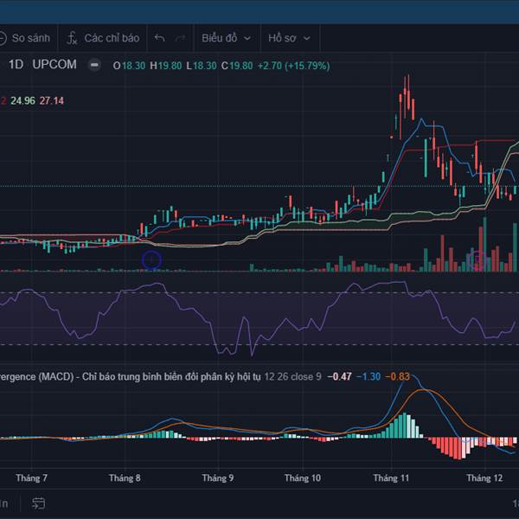Click the blue circled event marker near Tháng 8
This screenshot has height=519, width=519.
(151, 259)
